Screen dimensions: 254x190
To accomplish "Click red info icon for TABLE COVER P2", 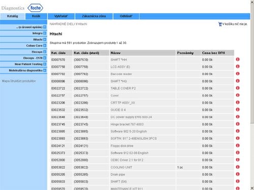I will coord(238,88).
